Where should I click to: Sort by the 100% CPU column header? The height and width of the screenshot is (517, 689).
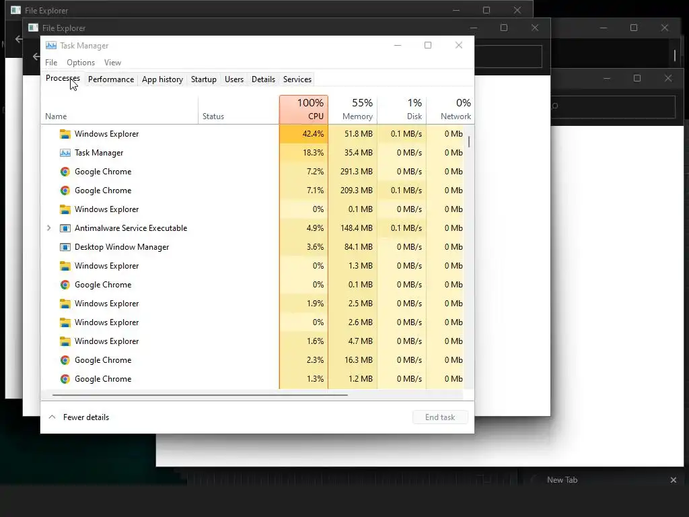[303, 110]
